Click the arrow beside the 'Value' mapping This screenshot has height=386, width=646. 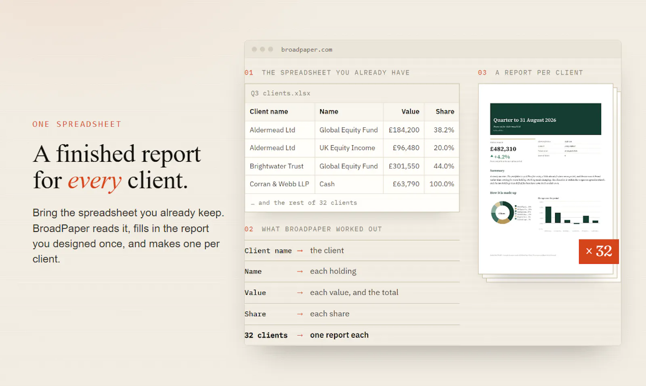[x=300, y=293]
